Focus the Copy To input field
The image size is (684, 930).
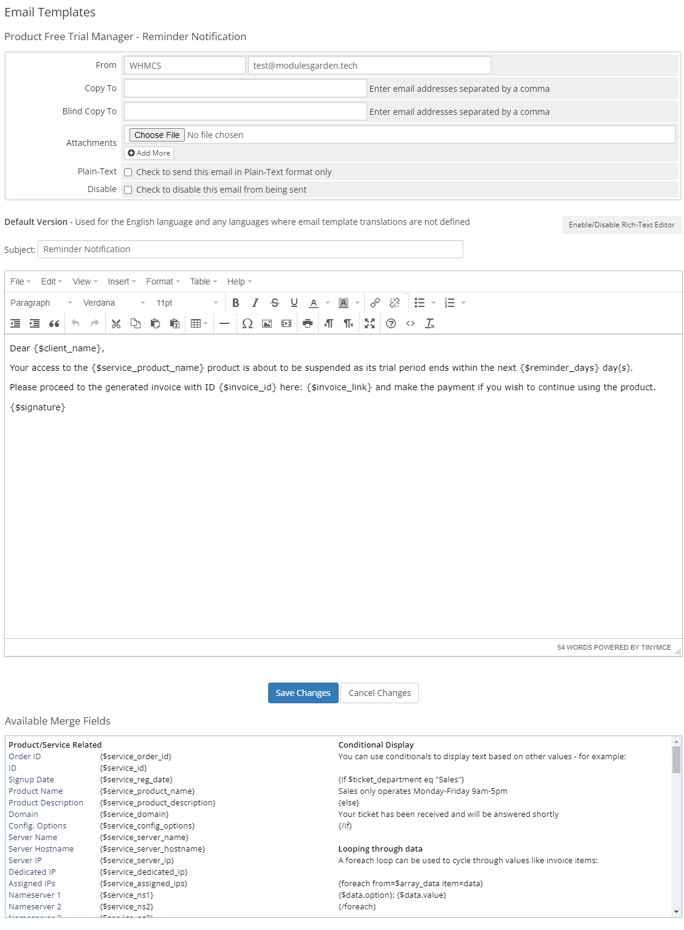coord(246,88)
